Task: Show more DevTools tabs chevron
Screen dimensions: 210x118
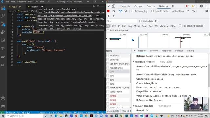Action: pos(173,6)
